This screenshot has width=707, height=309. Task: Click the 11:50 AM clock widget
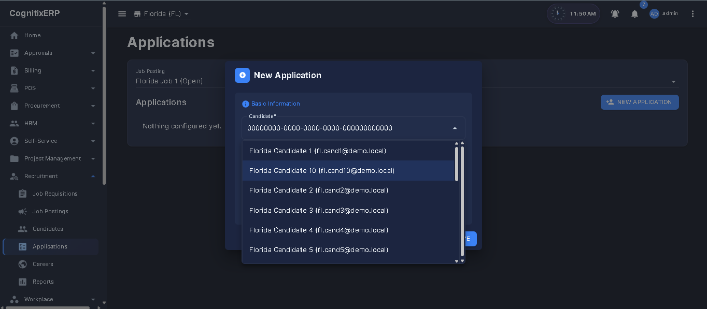[573, 14]
